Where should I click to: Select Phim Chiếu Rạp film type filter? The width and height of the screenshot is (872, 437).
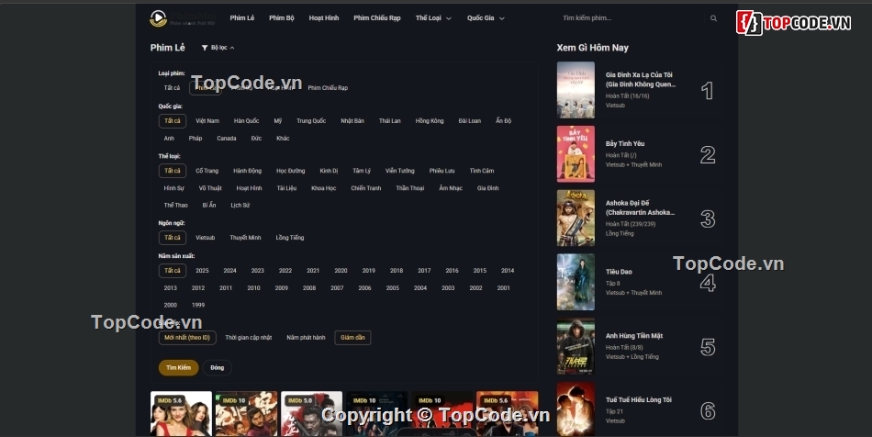click(x=328, y=88)
